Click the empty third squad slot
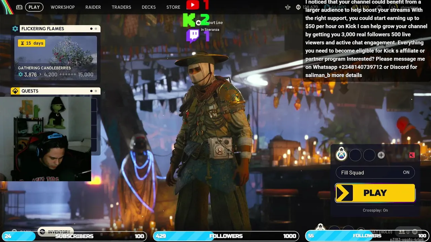This screenshot has width=431, height=242. pyautogui.click(x=369, y=155)
